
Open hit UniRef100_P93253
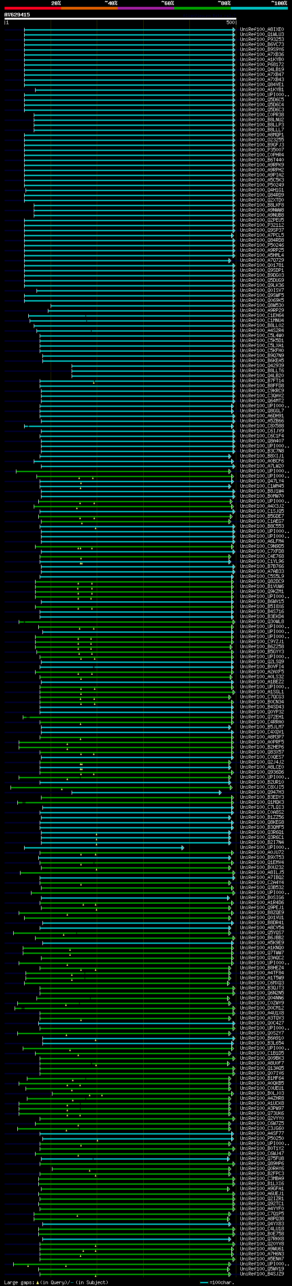(x=262, y=39)
